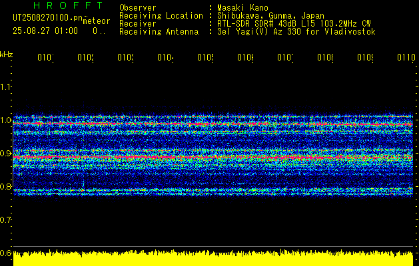Viewport: 419px width, 266px height.
Task: Click the red spectral line near 0.99 kHz
Action: coord(213,124)
